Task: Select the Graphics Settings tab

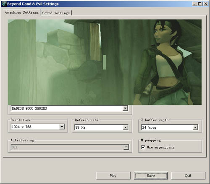Action: pyautogui.click(x=22, y=13)
